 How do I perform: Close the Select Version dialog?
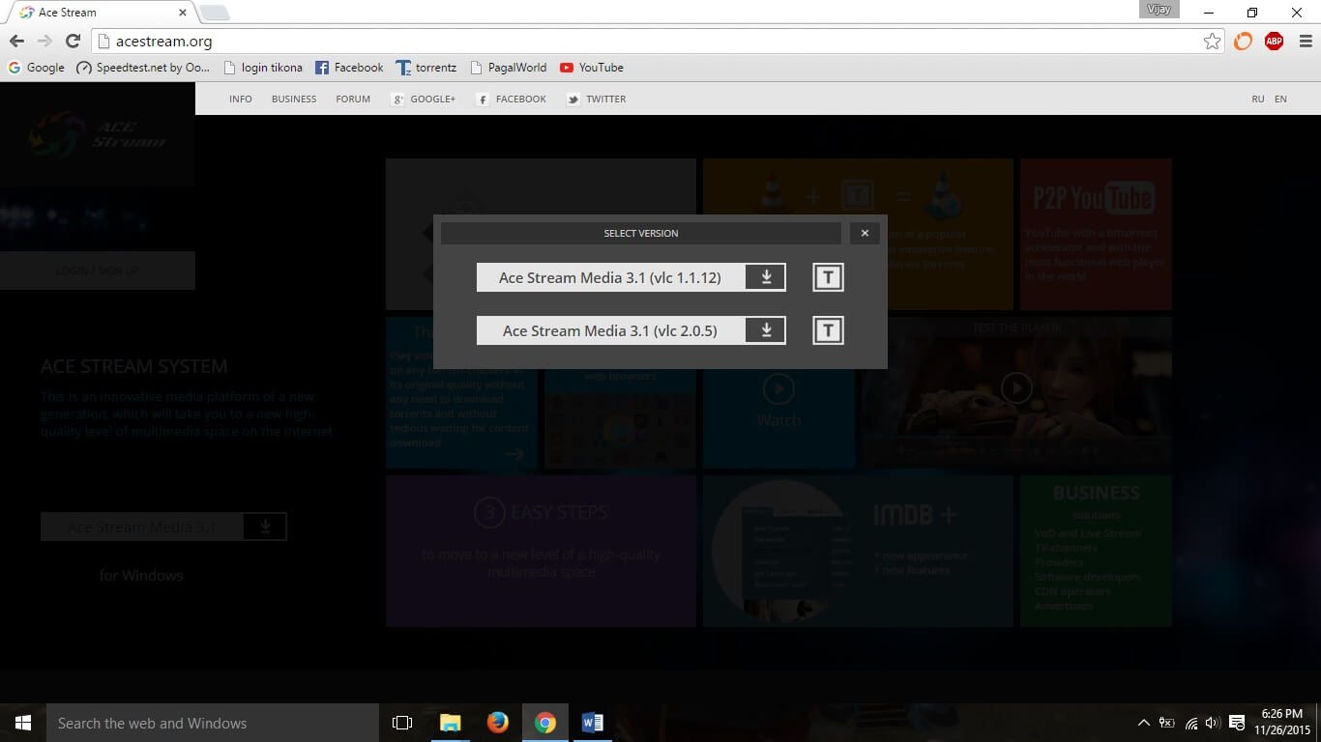point(865,233)
